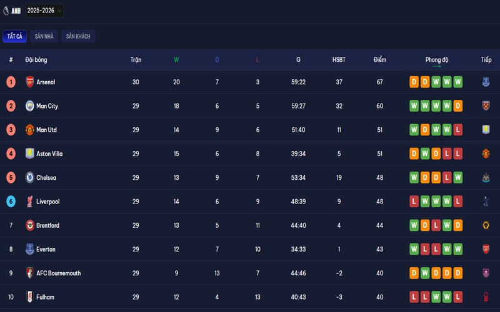Click the AFC Bournemouth club crest
Image resolution: width=500 pixels, height=312 pixels.
point(29,273)
